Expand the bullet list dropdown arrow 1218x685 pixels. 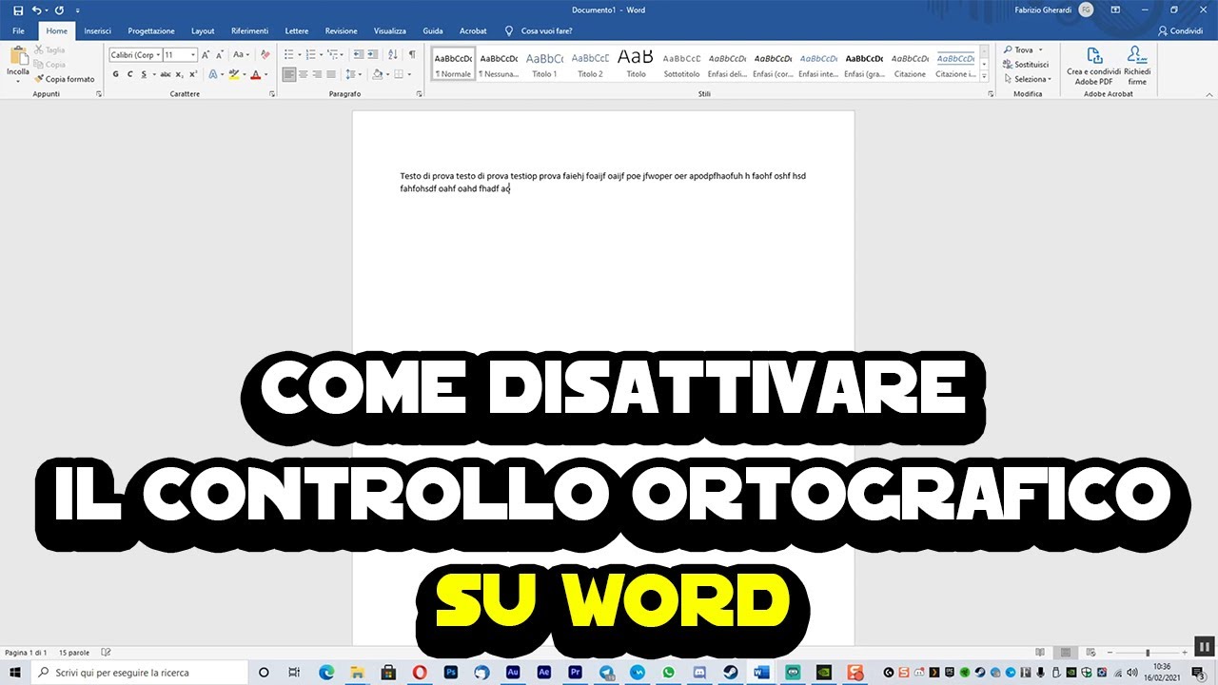click(x=298, y=55)
